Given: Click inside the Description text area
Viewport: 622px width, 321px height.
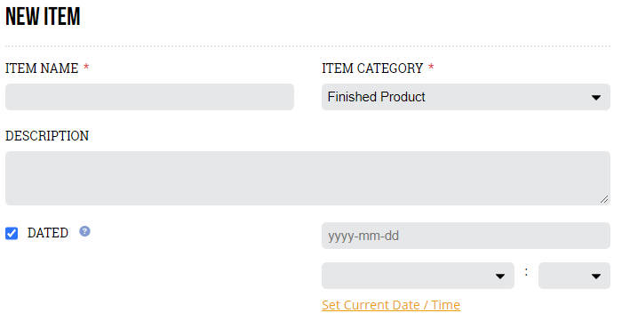Looking at the screenshot, I should [x=307, y=178].
